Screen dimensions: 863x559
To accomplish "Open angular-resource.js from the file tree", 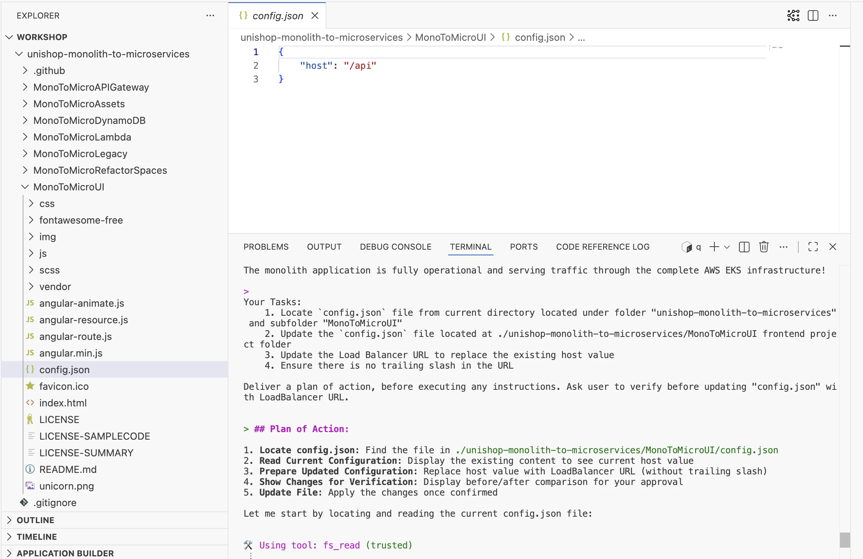I will pos(115,320).
